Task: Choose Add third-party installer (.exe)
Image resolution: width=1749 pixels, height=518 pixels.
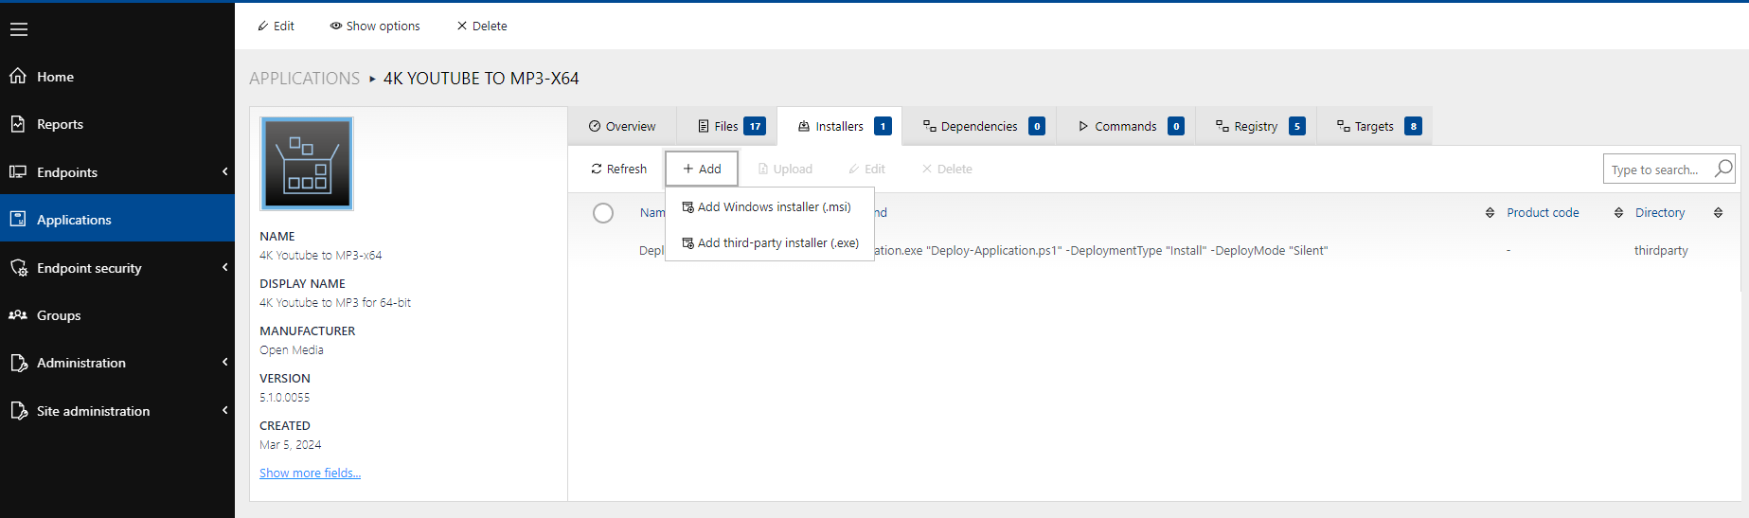Action: click(769, 242)
